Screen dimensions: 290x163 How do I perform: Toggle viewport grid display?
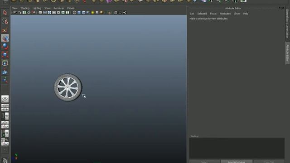pos(40,12)
